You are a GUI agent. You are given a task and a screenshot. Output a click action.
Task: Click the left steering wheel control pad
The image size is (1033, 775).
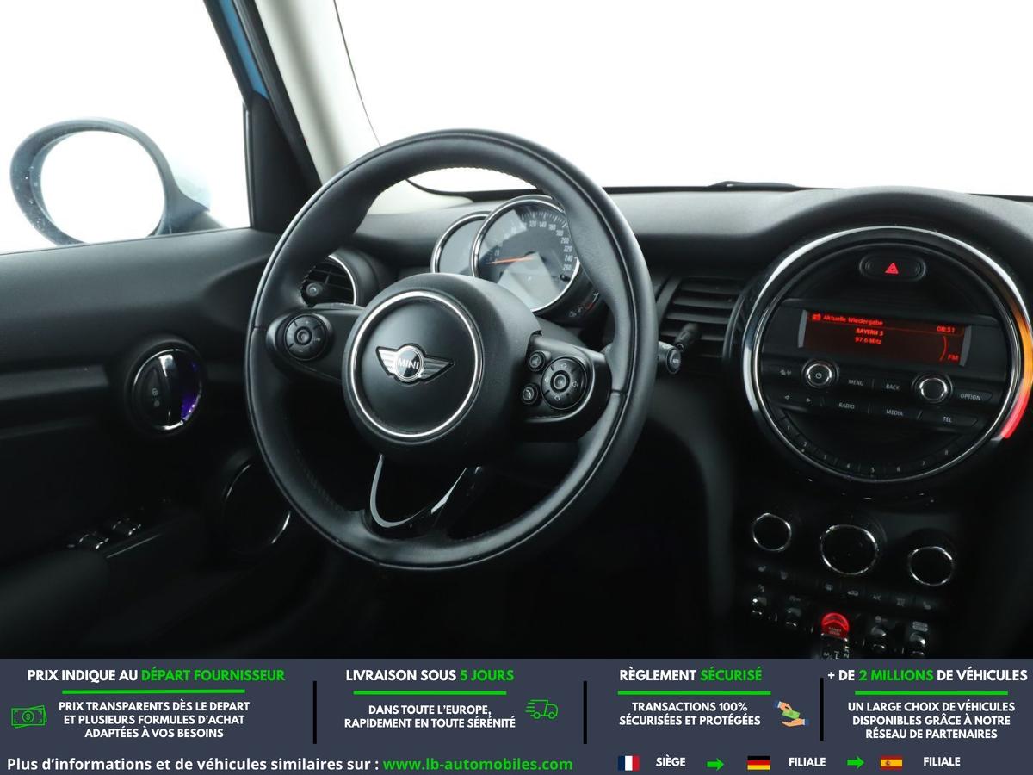[x=306, y=337]
